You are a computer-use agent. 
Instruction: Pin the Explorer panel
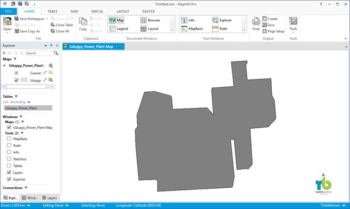point(51,45)
